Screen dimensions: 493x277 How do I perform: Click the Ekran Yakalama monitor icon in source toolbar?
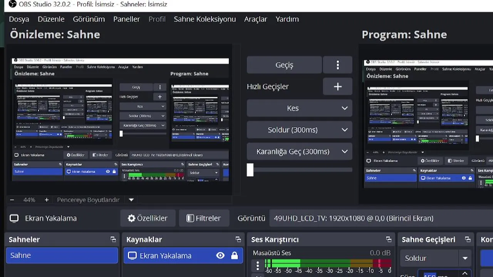(14, 219)
